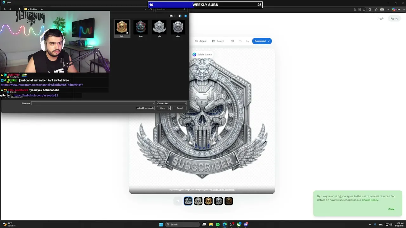The width and height of the screenshot is (406, 228).
Task: Add a new image with plus button
Action: (x=178, y=201)
